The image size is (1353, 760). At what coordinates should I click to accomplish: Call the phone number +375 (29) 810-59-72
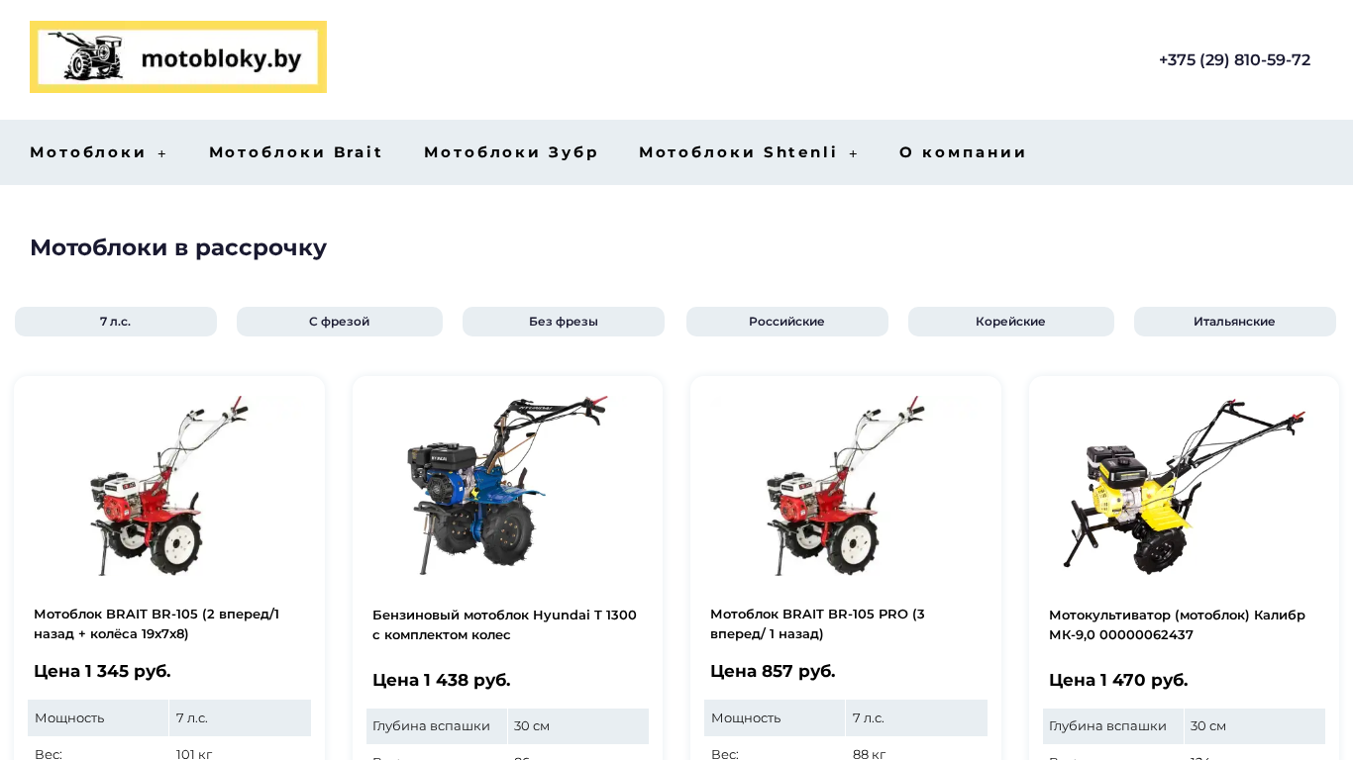(x=1234, y=60)
